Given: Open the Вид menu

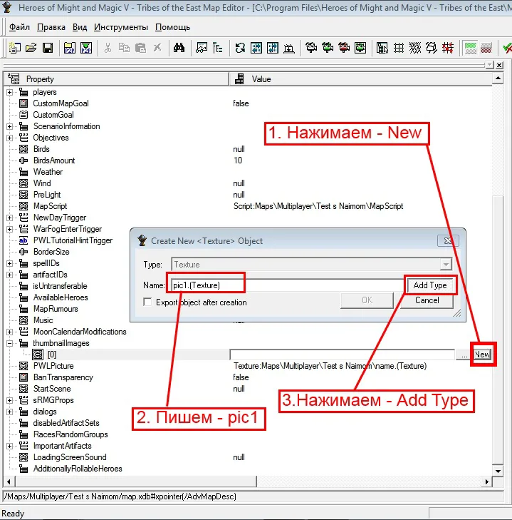Looking at the screenshot, I should (80, 27).
